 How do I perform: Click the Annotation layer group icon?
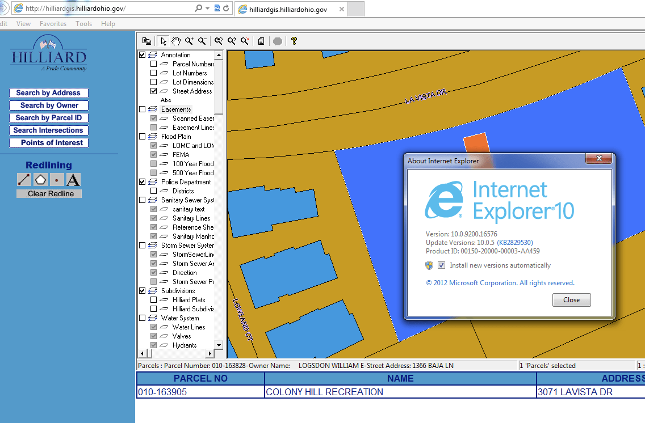click(153, 55)
